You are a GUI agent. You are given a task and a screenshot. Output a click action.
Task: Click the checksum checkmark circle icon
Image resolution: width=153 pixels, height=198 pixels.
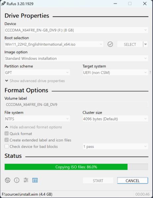pyautogui.click(x=110, y=44)
